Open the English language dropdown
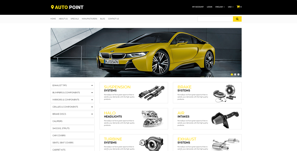This screenshot has height=151, width=297. (x=220, y=7)
